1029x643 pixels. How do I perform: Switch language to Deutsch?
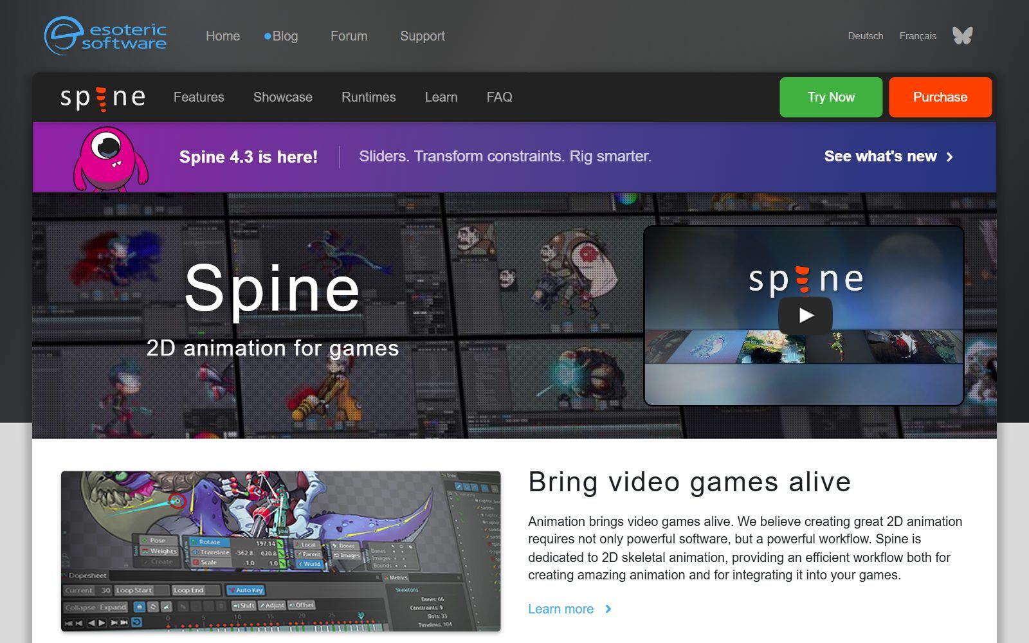click(x=866, y=36)
